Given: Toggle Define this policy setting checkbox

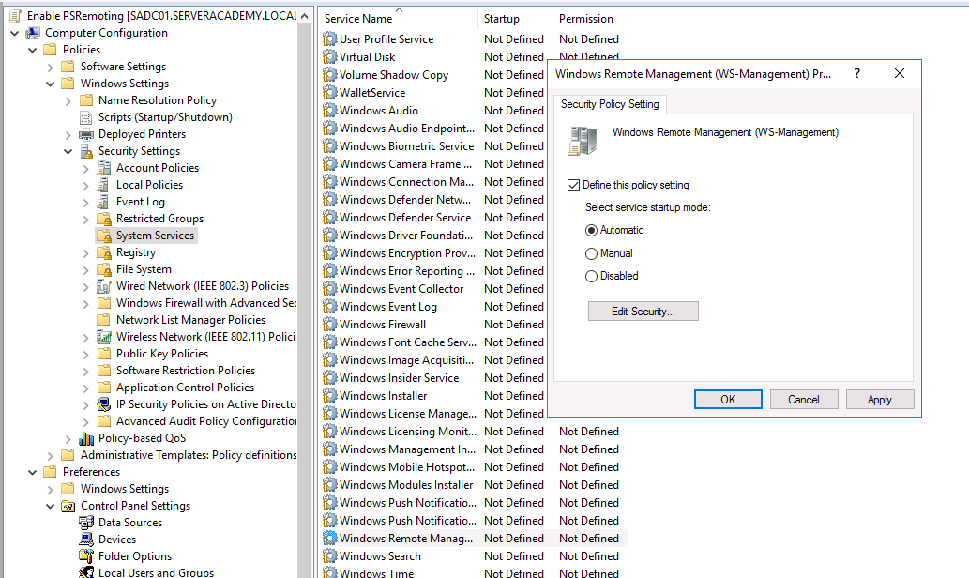Looking at the screenshot, I should coord(573,185).
